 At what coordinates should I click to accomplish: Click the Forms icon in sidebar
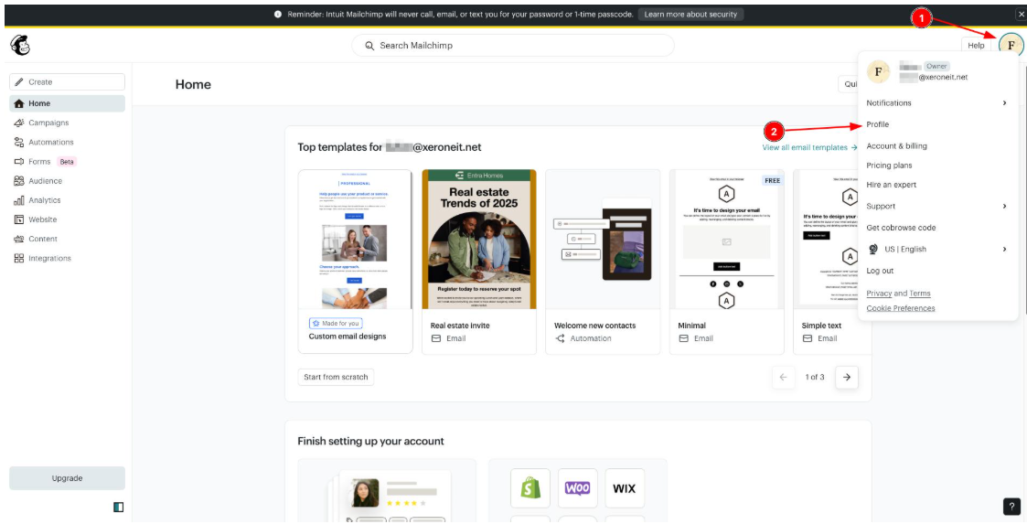tap(19, 161)
